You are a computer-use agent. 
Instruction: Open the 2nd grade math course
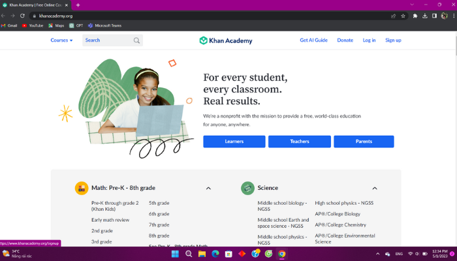tap(102, 231)
